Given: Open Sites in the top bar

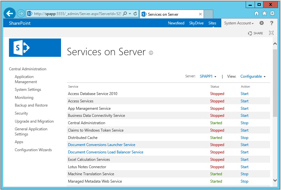Looking at the screenshot, I should [212, 23].
